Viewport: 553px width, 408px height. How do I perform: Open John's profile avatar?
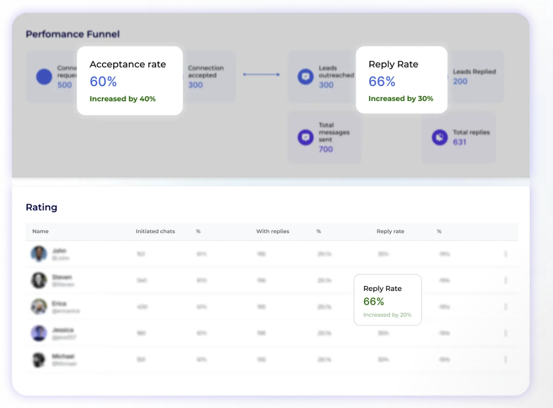click(39, 254)
